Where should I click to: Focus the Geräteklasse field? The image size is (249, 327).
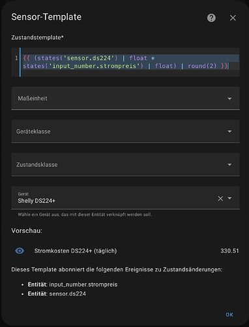(125, 131)
